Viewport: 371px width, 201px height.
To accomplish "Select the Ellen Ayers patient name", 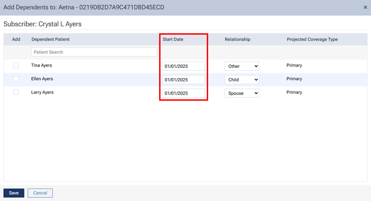I will pos(42,79).
